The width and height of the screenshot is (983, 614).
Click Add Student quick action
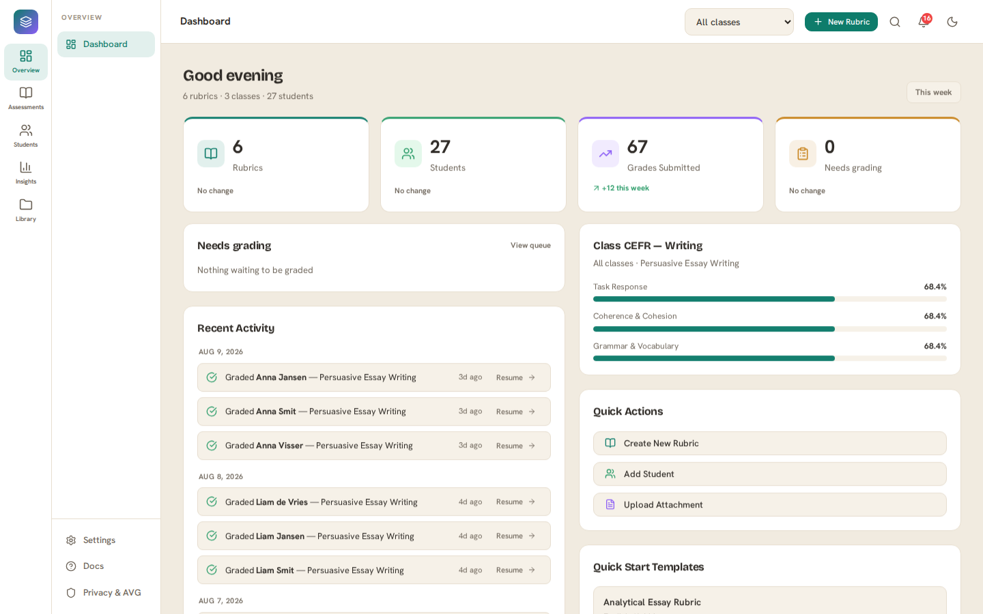(770, 474)
